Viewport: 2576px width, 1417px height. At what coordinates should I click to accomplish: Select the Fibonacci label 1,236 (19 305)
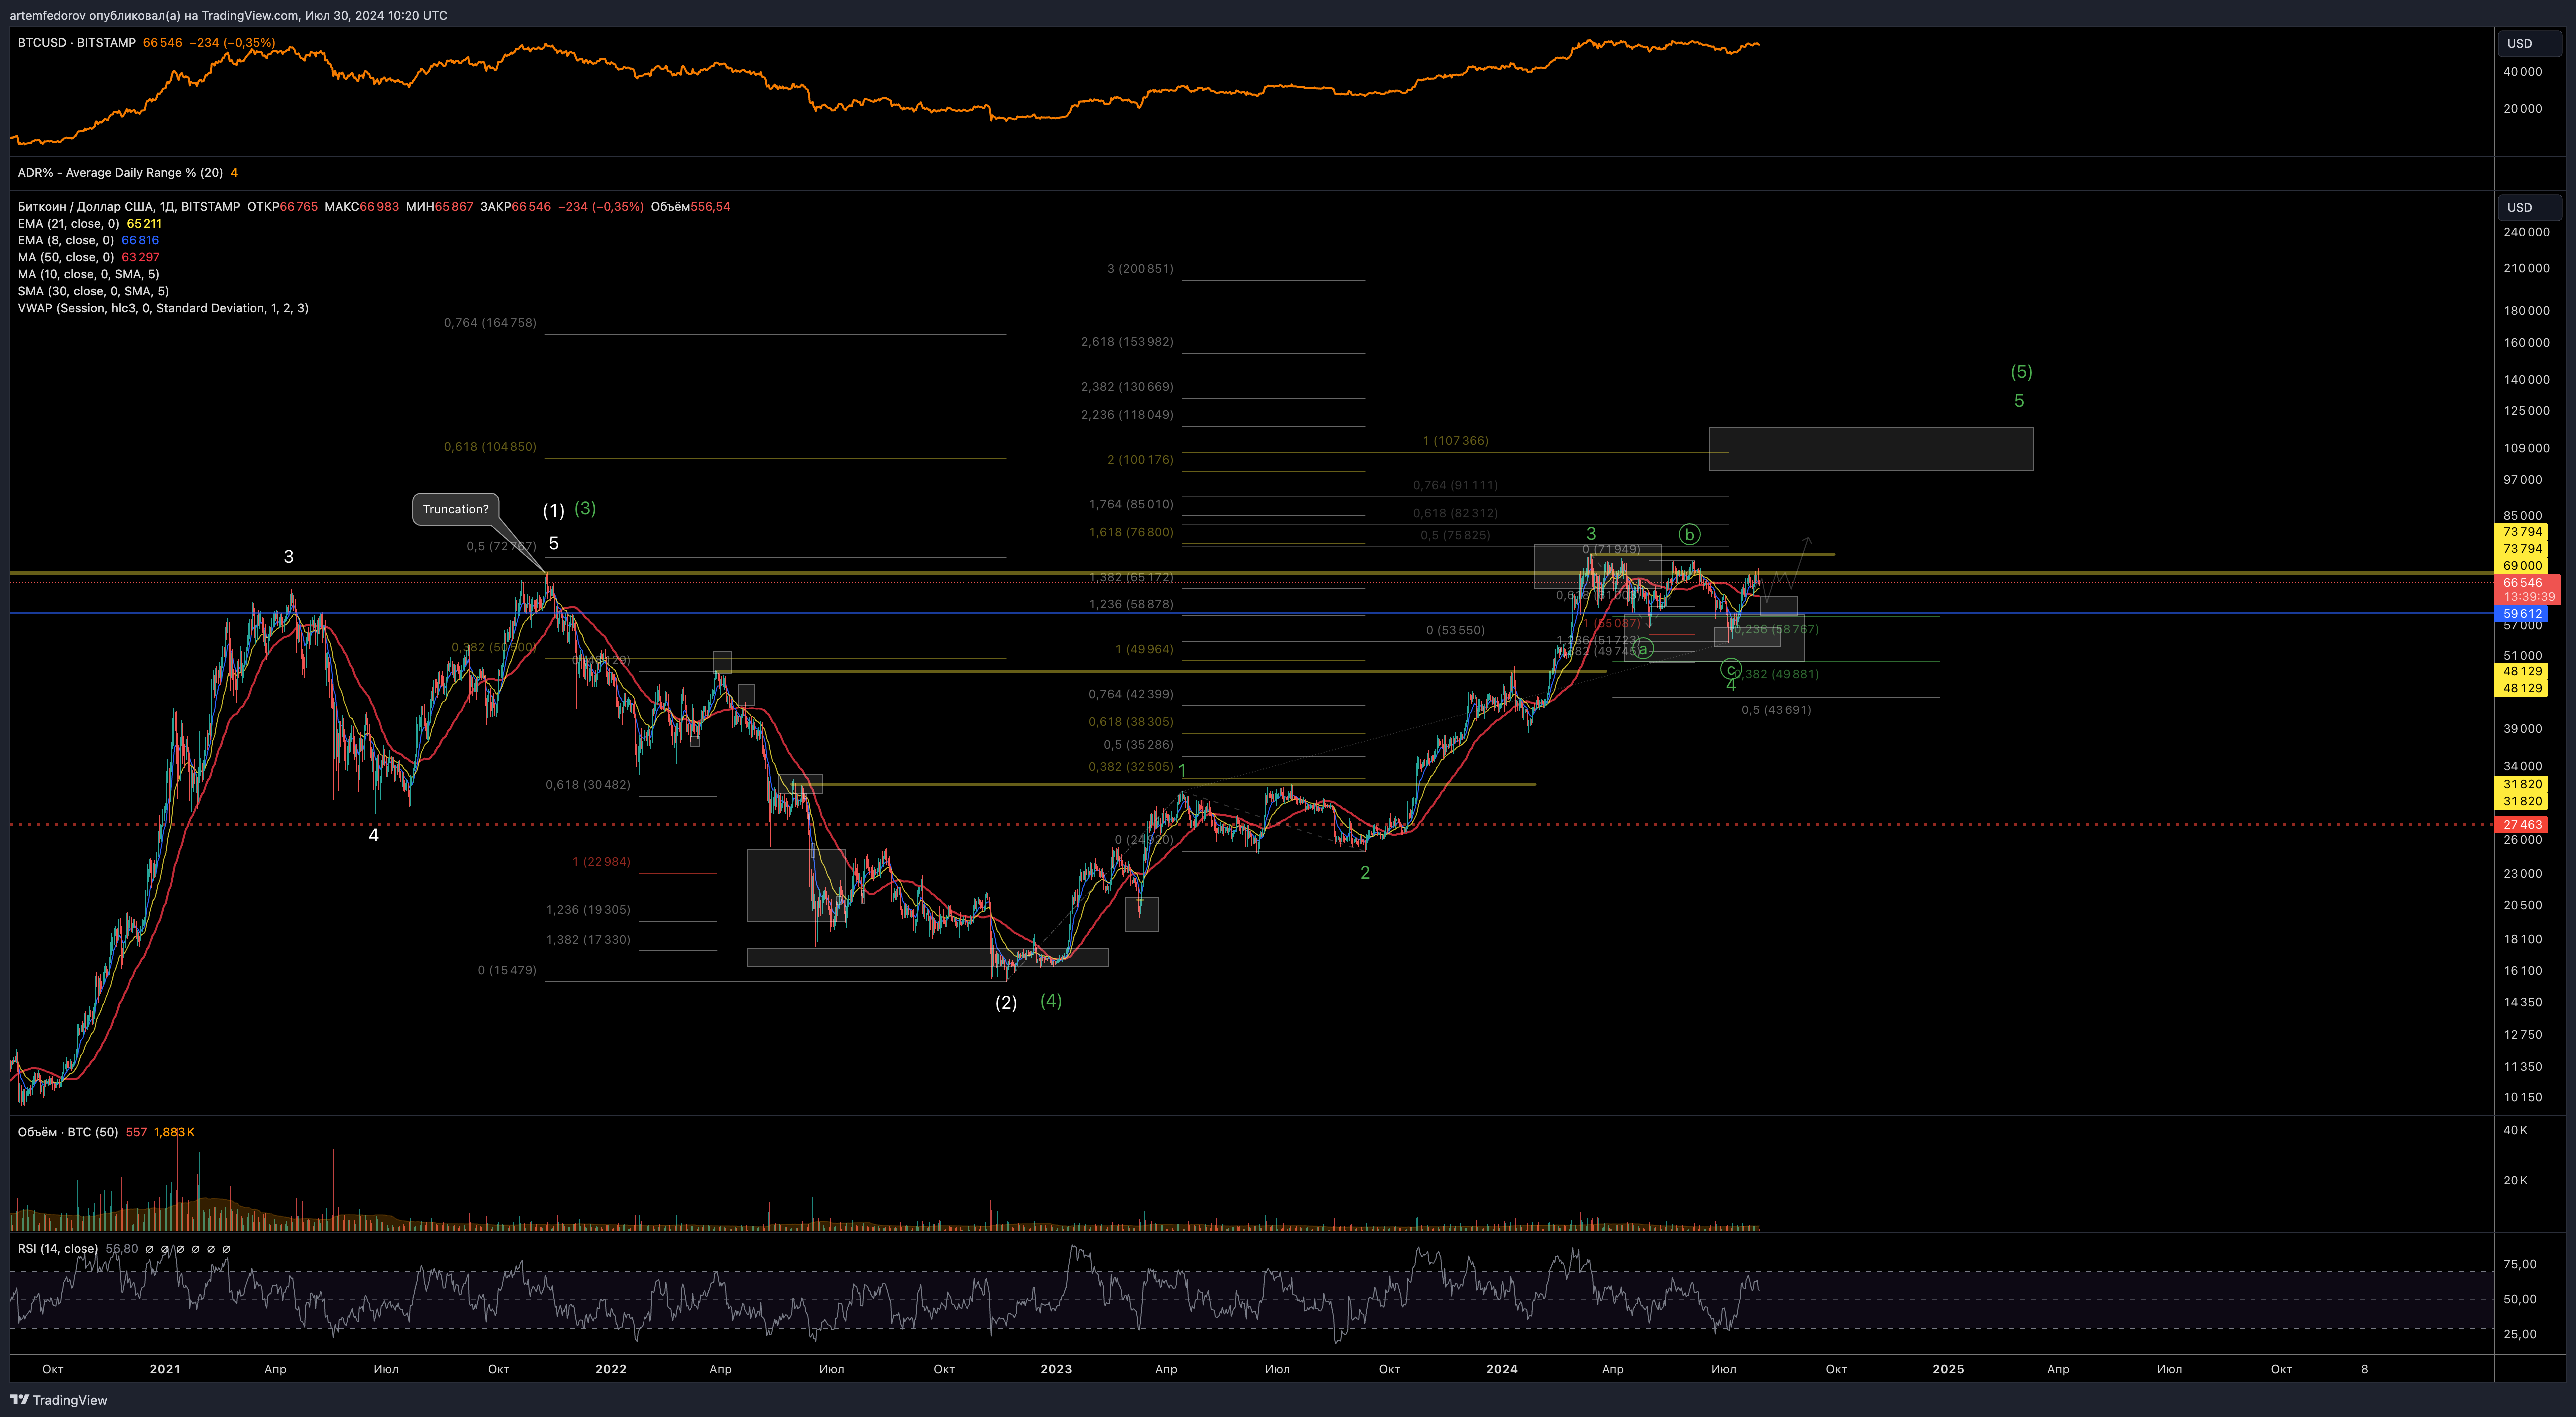[x=588, y=911]
